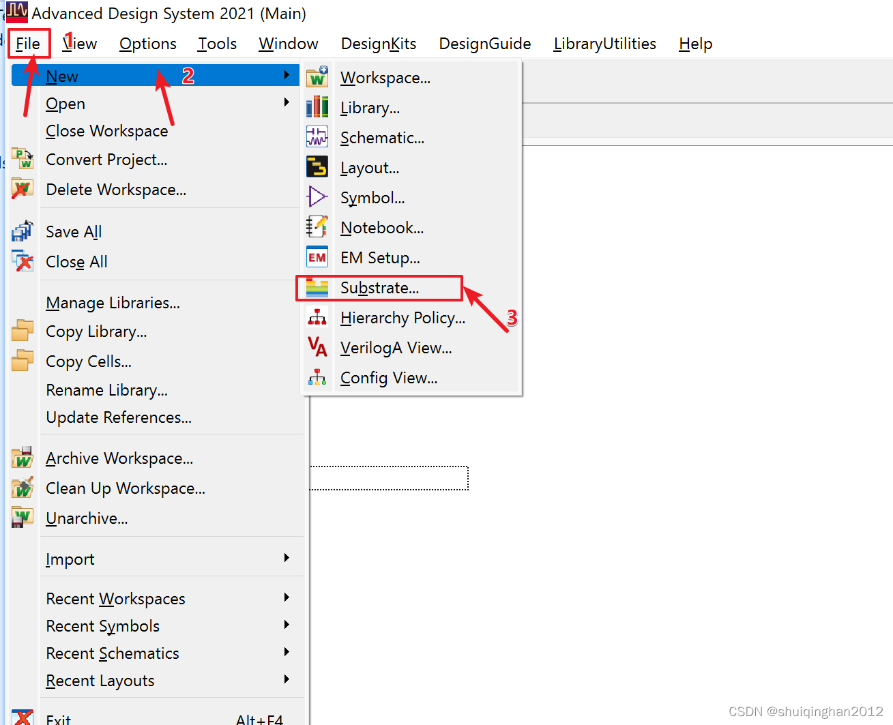This screenshot has width=893, height=725.
Task: Choose Config View label
Action: 389,378
